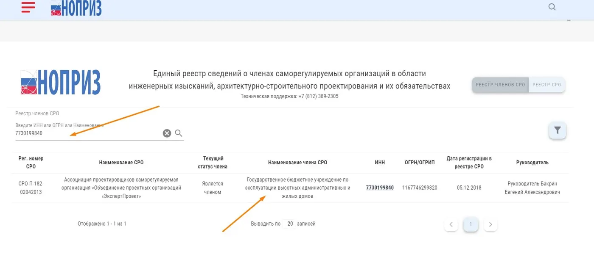The width and height of the screenshot is (594, 257).
Task: Click Руководитель column header
Action: tap(532, 163)
